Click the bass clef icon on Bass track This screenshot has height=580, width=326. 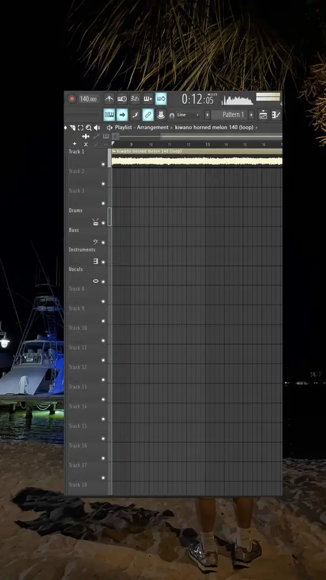point(95,242)
